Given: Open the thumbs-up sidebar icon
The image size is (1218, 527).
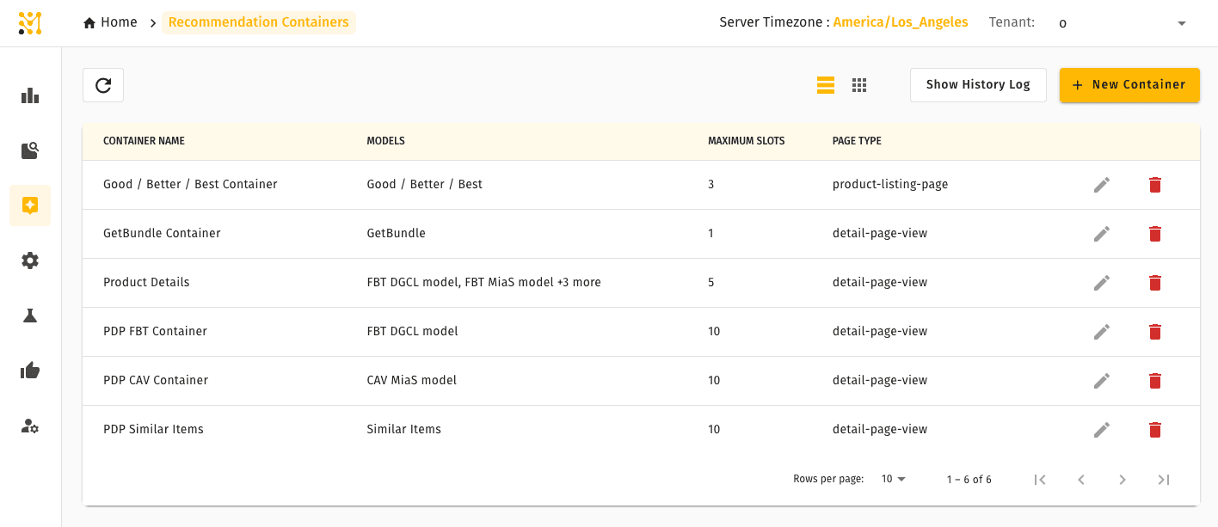Looking at the screenshot, I should [x=30, y=371].
